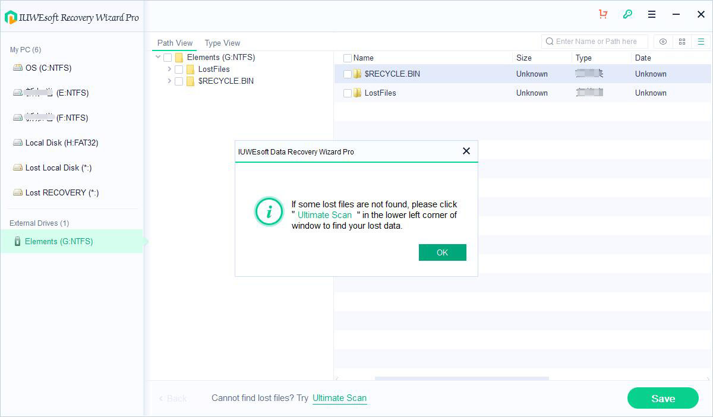Check the $RECYCLE.BIN tree checkbox
The height and width of the screenshot is (417, 713).
179,81
